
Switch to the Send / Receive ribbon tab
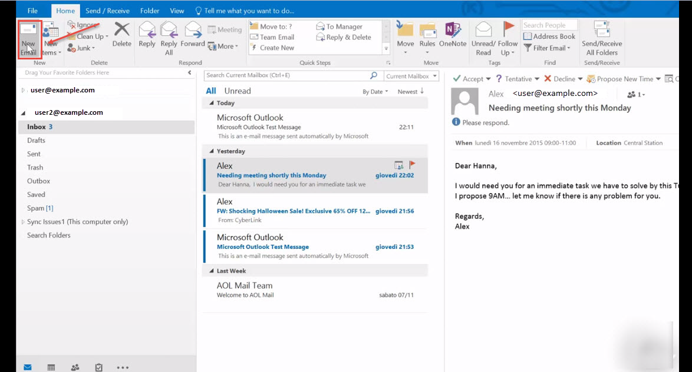tap(108, 10)
